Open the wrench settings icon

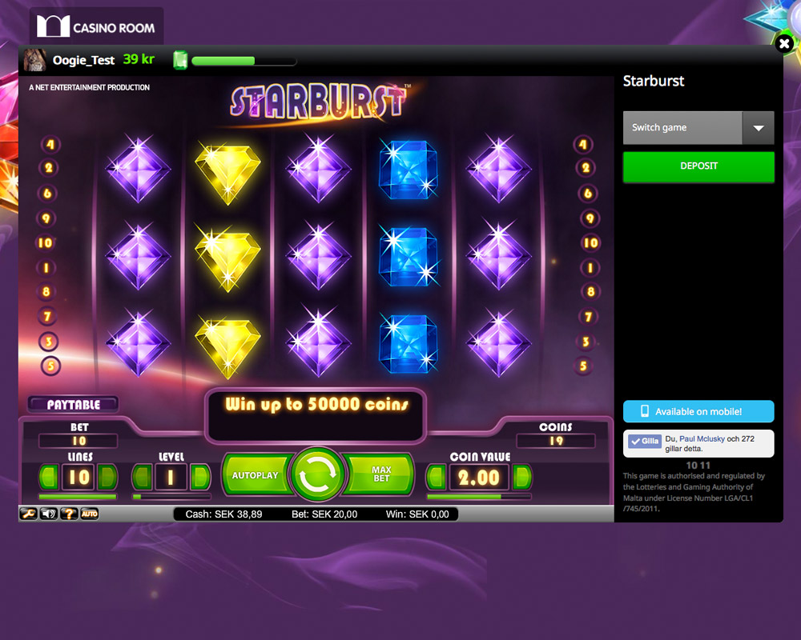[29, 514]
